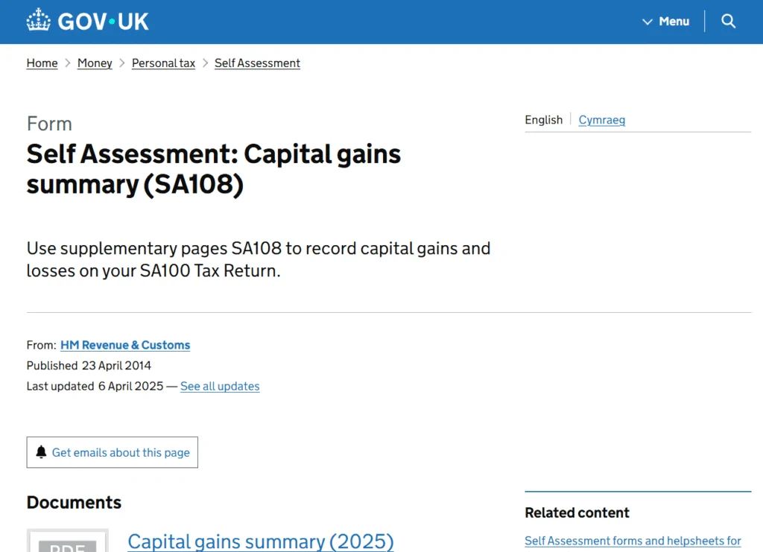Open Self Assessment forms and helpsheets link

[x=633, y=541]
